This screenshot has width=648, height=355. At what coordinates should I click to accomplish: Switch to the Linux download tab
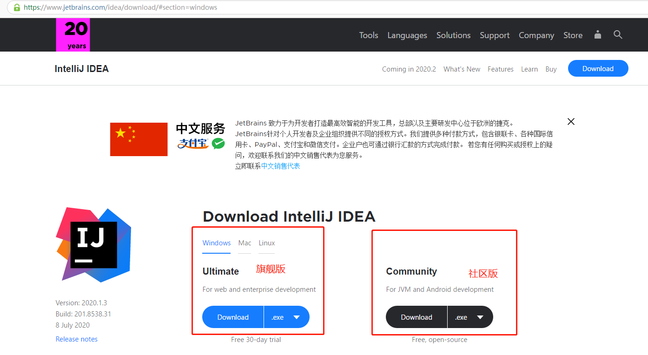click(266, 243)
